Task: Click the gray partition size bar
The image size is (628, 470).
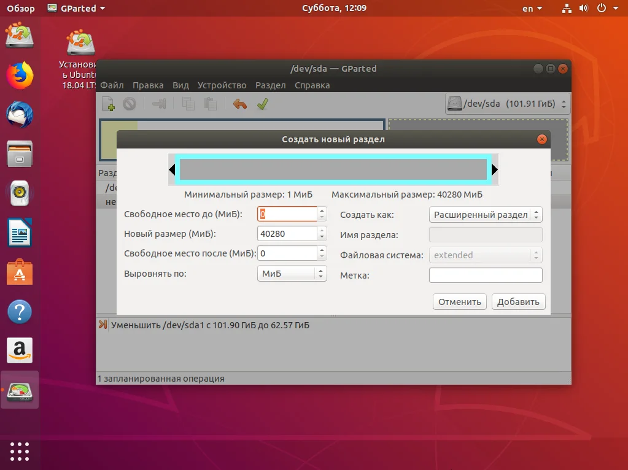Action: click(333, 169)
